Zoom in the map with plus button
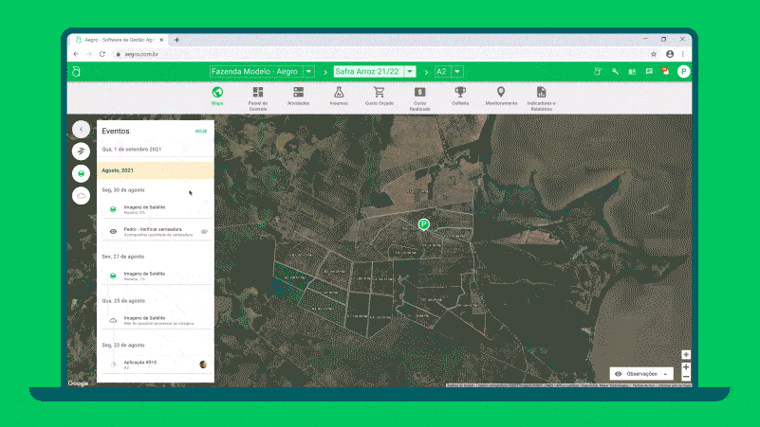 click(x=686, y=367)
